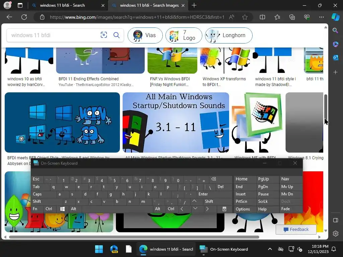Open BFDI meets BFB Object Style thumbnail
The width and height of the screenshot is (343, 257).
click(x=62, y=122)
